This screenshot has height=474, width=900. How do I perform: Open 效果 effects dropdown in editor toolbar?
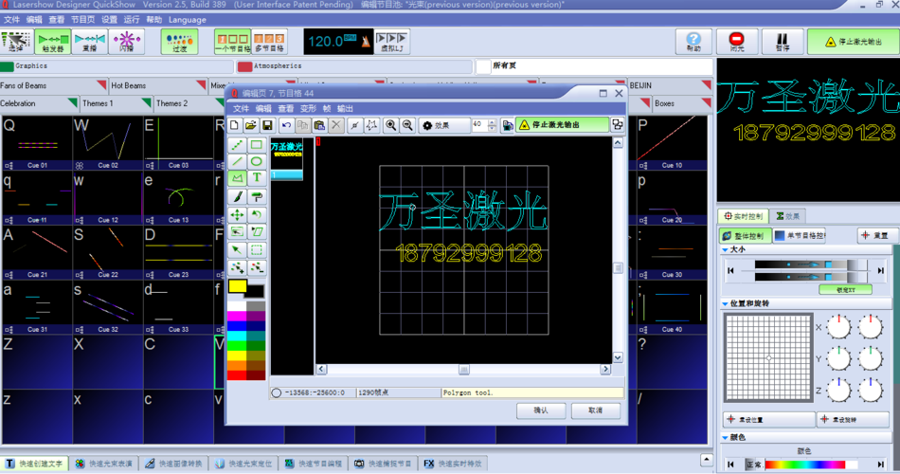click(x=443, y=125)
